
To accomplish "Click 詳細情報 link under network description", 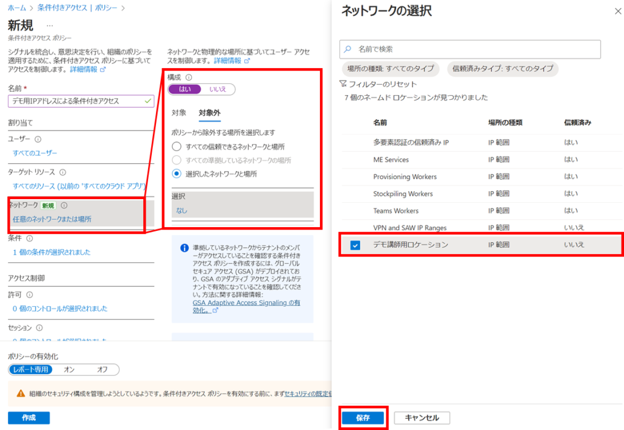I will coord(232,60).
